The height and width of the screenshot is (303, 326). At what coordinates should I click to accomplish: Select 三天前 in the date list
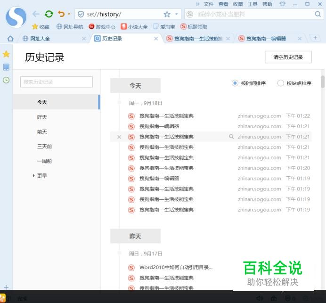tap(44, 147)
